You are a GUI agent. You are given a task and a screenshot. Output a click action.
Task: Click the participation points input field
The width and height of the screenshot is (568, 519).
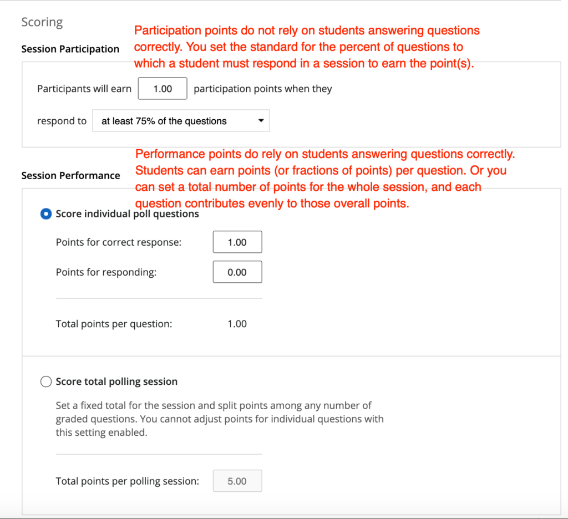click(x=163, y=88)
